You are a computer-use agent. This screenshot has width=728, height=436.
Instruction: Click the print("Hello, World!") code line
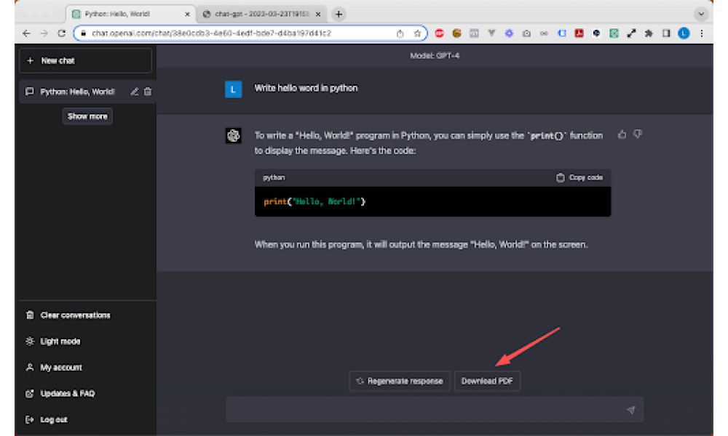point(314,201)
